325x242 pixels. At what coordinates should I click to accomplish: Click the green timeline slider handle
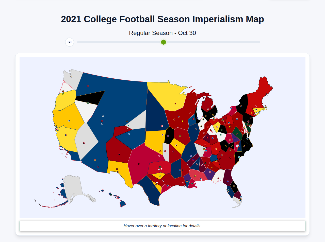pos(163,42)
